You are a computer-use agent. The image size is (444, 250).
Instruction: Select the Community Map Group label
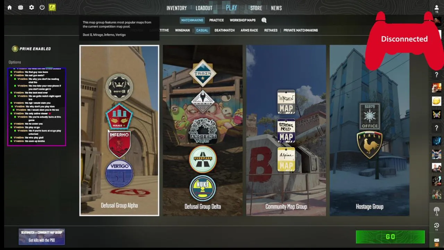(x=286, y=207)
